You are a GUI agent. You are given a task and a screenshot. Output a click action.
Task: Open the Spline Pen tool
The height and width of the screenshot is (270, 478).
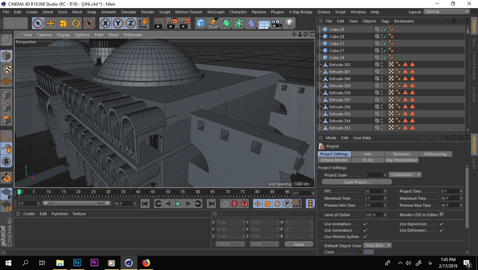point(214,24)
